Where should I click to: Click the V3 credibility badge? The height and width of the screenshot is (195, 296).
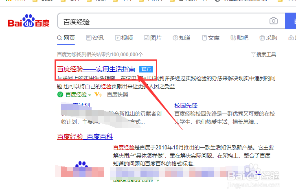pyautogui.click(x=98, y=94)
